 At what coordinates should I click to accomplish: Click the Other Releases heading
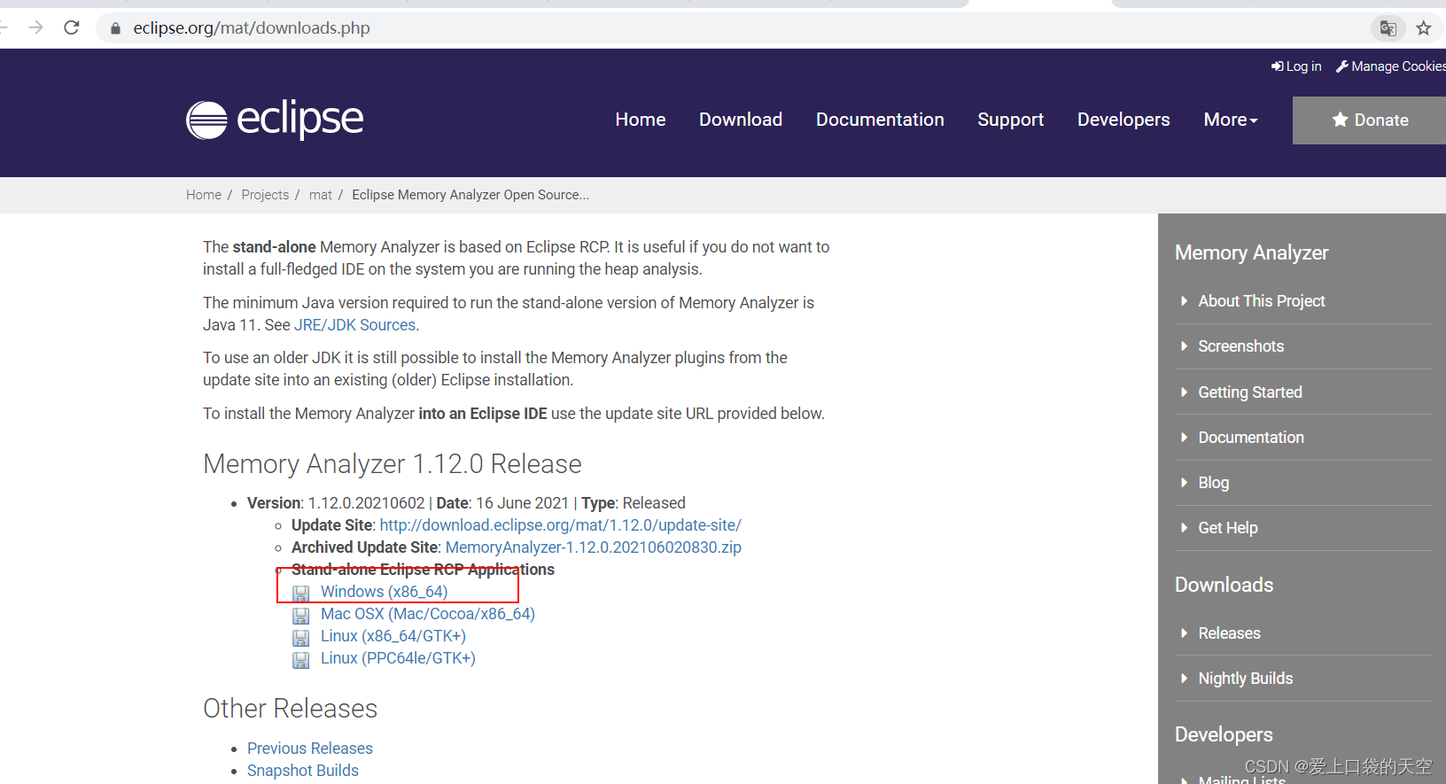[290, 709]
